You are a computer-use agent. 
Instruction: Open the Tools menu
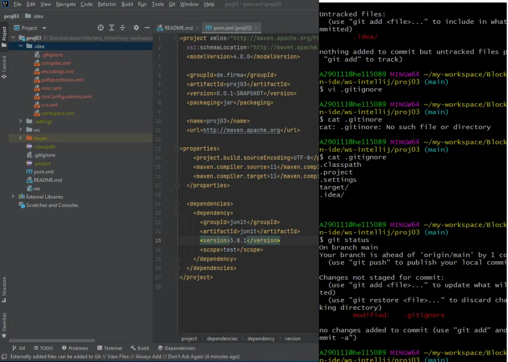tap(158, 4)
